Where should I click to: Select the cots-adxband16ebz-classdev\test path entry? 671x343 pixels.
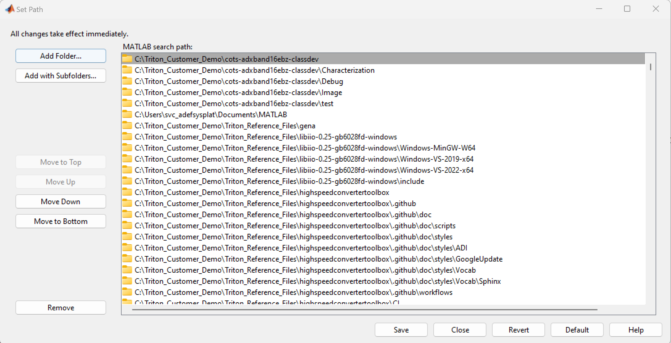[x=383, y=104]
